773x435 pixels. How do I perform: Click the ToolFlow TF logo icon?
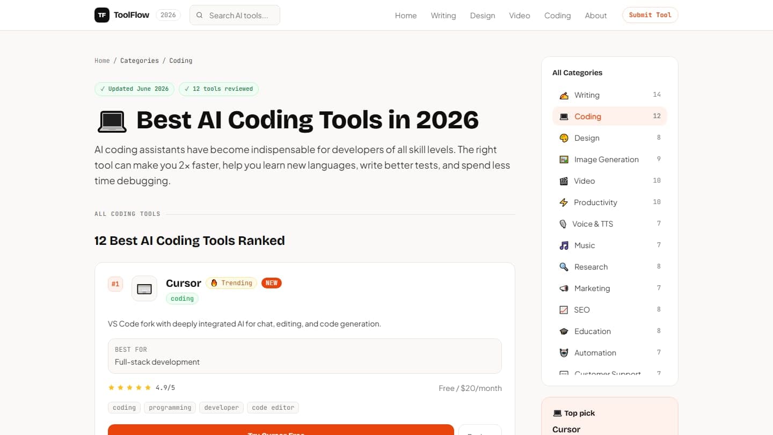click(102, 15)
